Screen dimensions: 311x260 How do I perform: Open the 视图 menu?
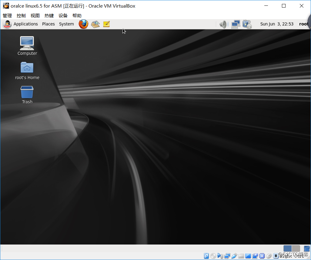(x=35, y=15)
